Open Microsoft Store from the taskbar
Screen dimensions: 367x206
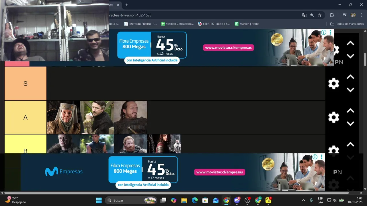pos(205,200)
